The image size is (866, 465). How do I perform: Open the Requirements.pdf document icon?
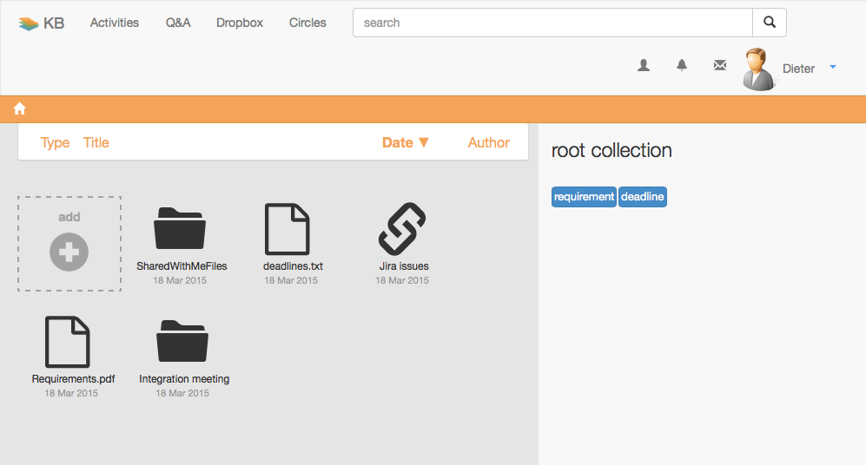(68, 342)
